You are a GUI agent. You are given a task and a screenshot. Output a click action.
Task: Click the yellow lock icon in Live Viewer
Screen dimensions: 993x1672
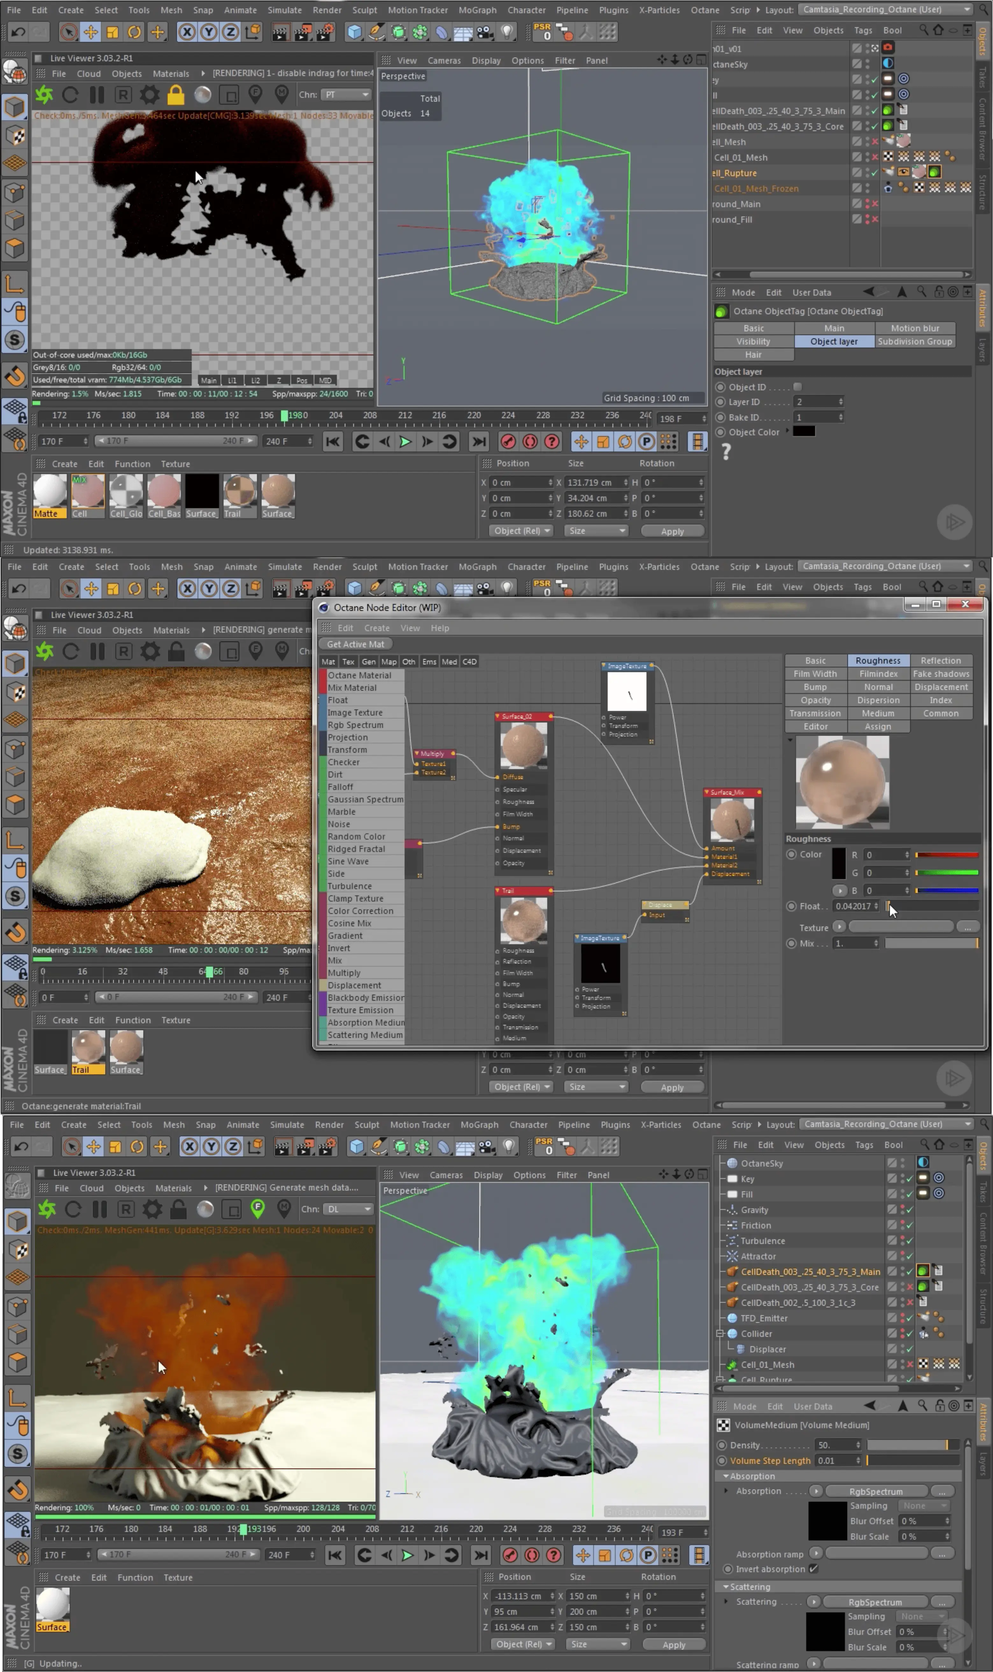[x=176, y=95]
